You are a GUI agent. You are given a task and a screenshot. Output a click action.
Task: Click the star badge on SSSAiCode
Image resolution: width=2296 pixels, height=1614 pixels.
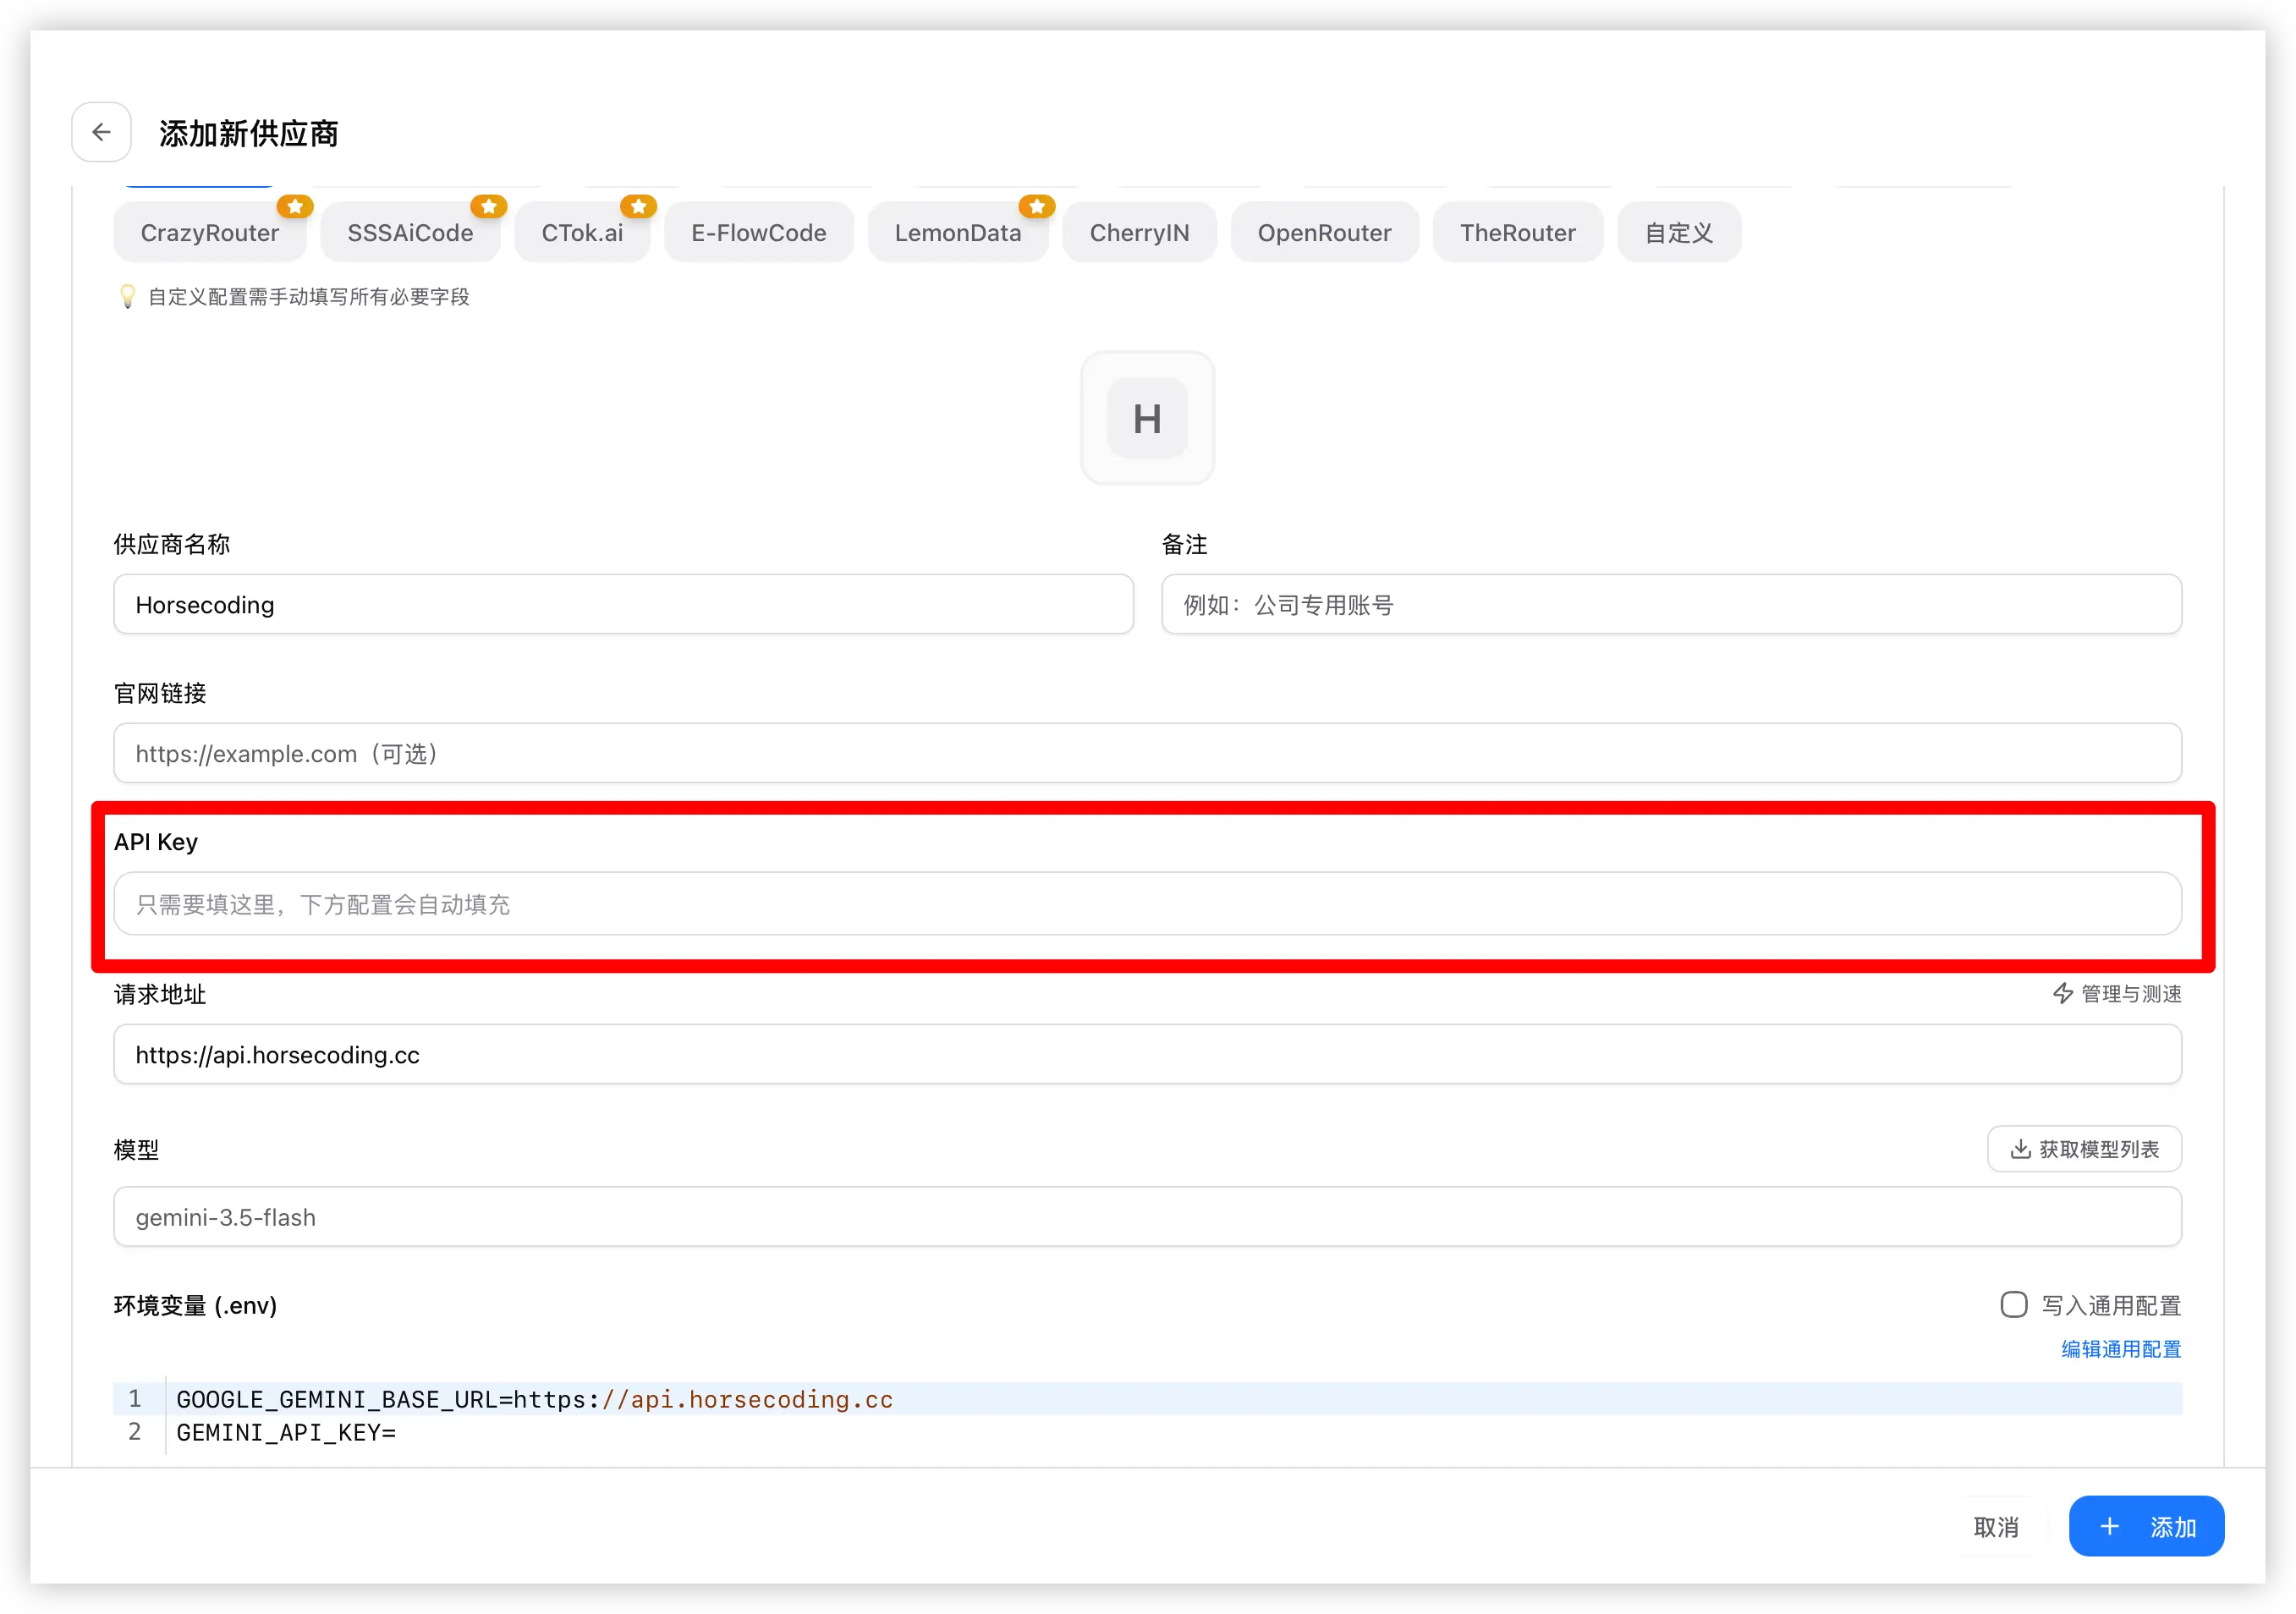pos(489,206)
